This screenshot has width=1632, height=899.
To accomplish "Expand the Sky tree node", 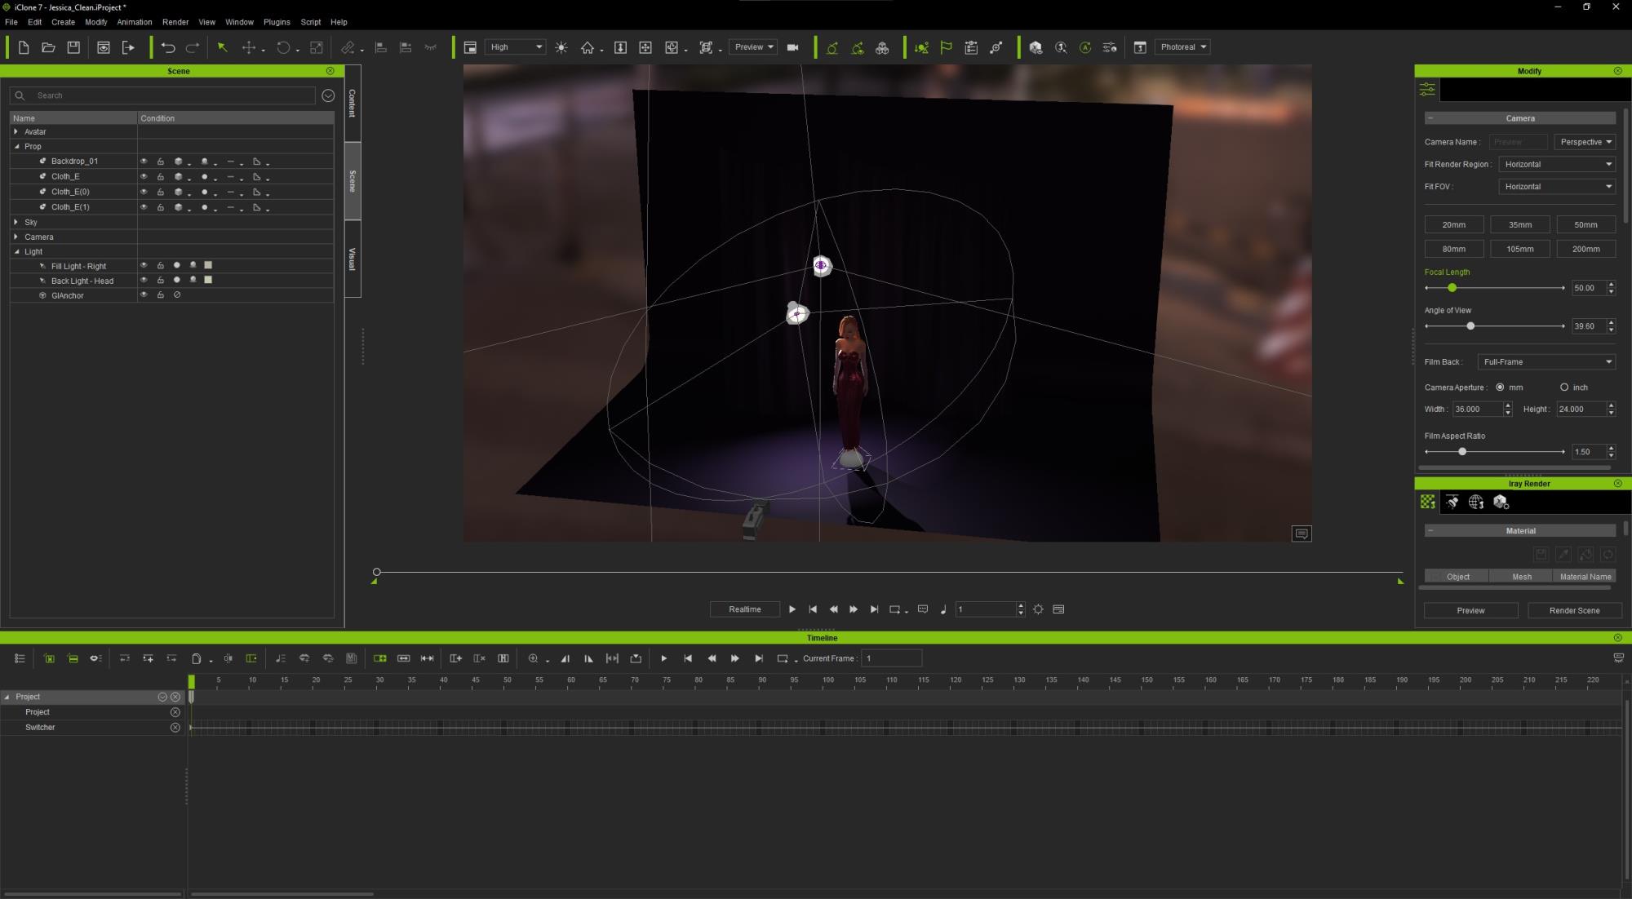I will (x=16, y=222).
